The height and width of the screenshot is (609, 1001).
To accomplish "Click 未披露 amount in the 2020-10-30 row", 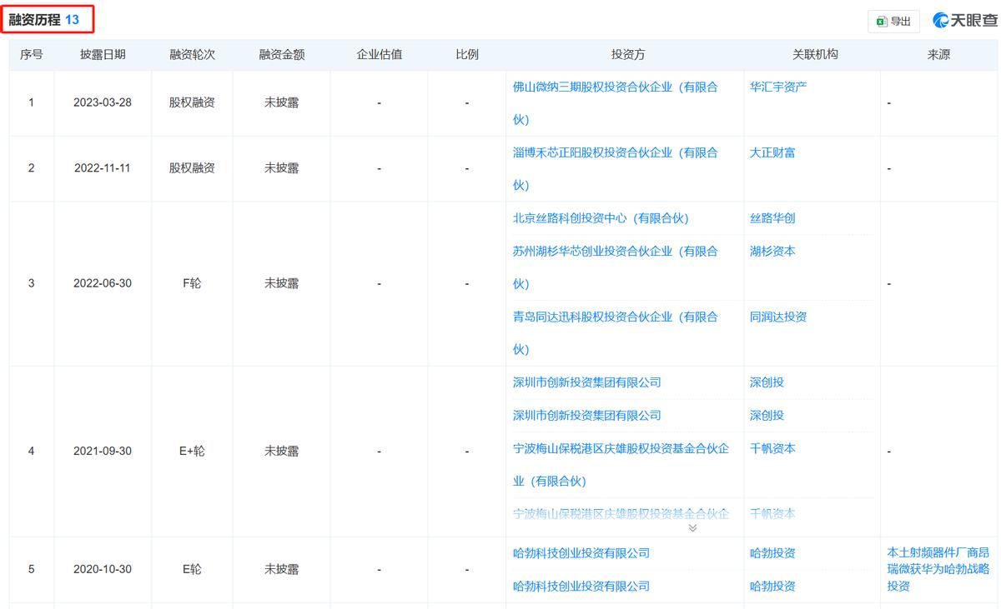I will coord(282,570).
